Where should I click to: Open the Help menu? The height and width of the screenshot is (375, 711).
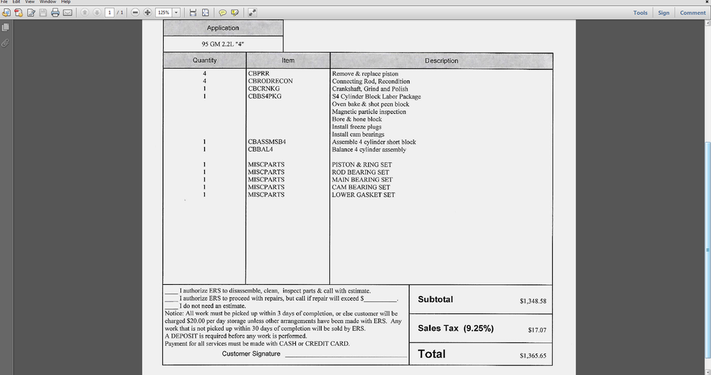66,2
